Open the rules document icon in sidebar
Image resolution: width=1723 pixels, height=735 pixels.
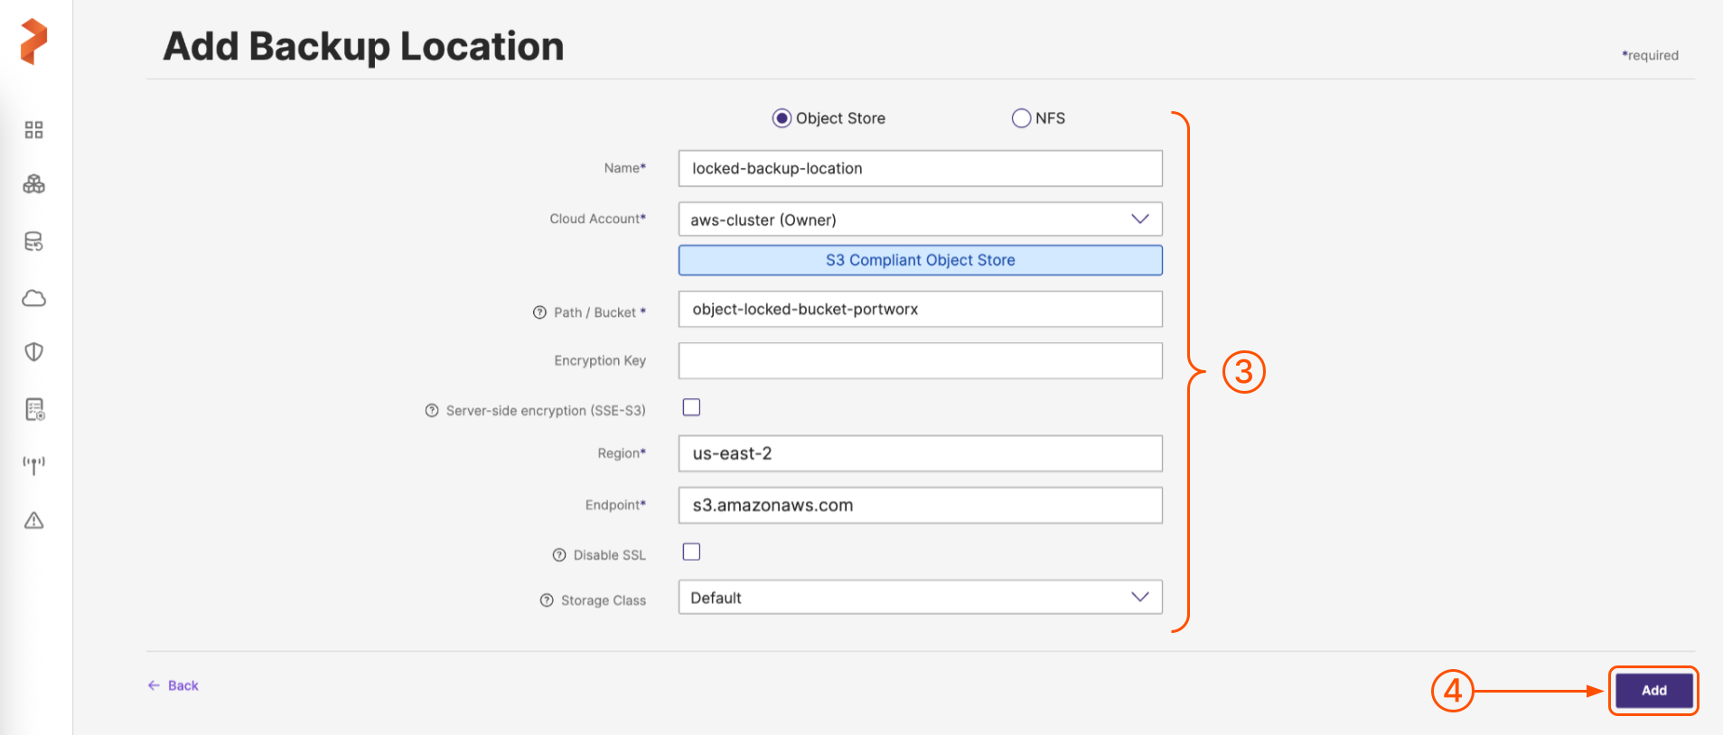click(x=34, y=409)
